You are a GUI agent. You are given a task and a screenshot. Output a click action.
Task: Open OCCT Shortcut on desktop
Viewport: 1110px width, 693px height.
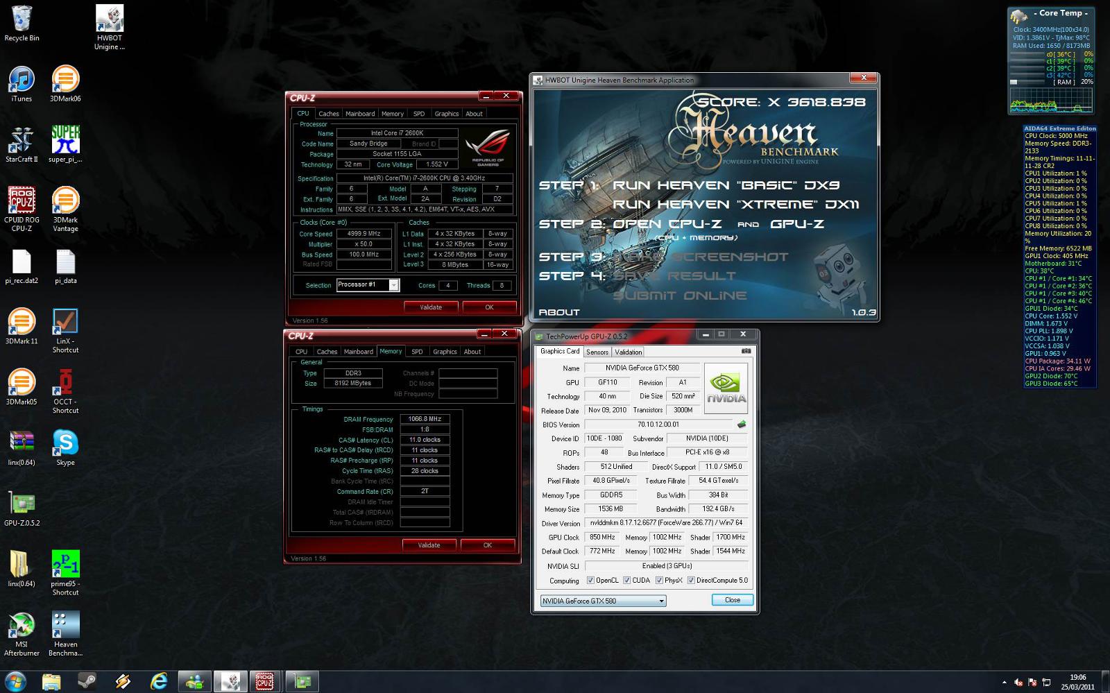pyautogui.click(x=65, y=391)
